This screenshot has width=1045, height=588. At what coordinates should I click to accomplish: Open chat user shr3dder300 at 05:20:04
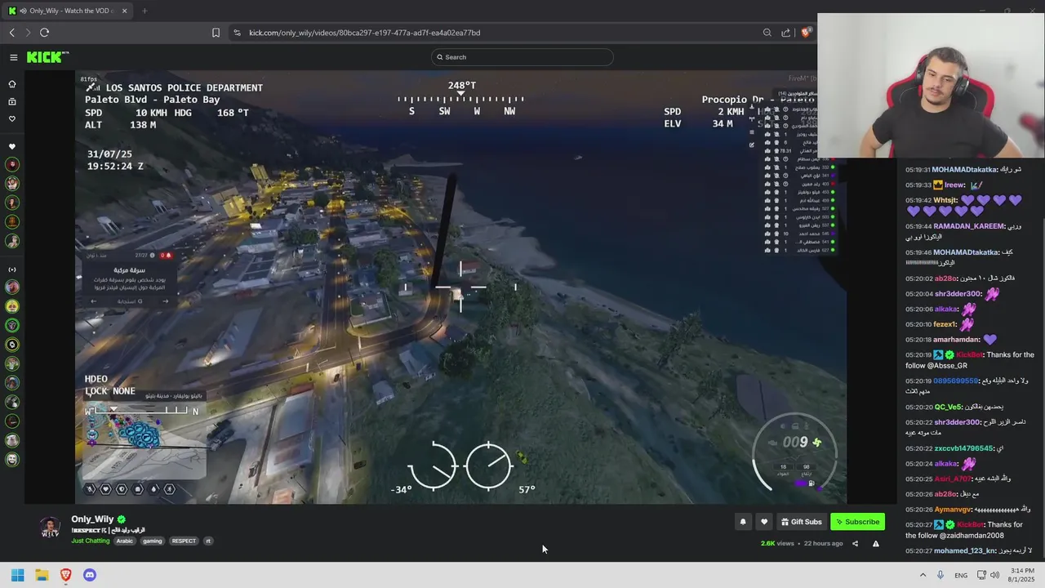958,294
